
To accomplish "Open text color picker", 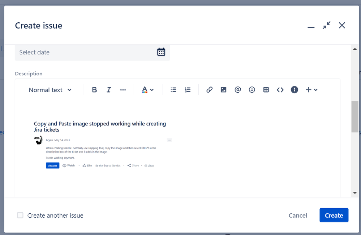I will point(147,90).
